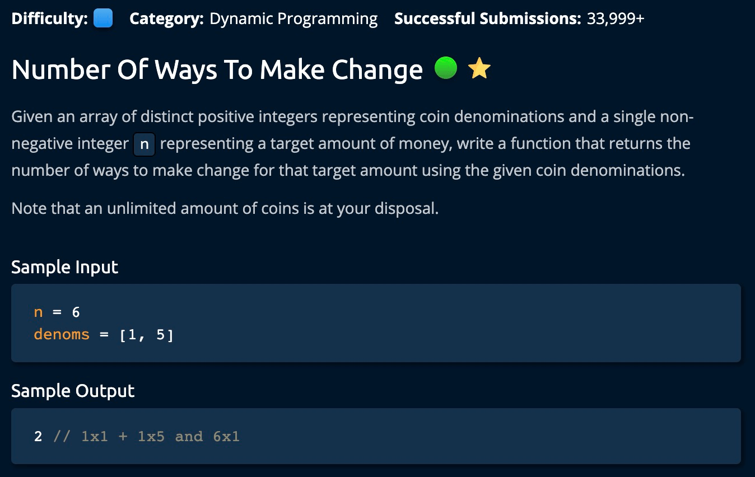755x477 pixels.
Task: Click the green completion circle beside the title
Action: [x=446, y=69]
